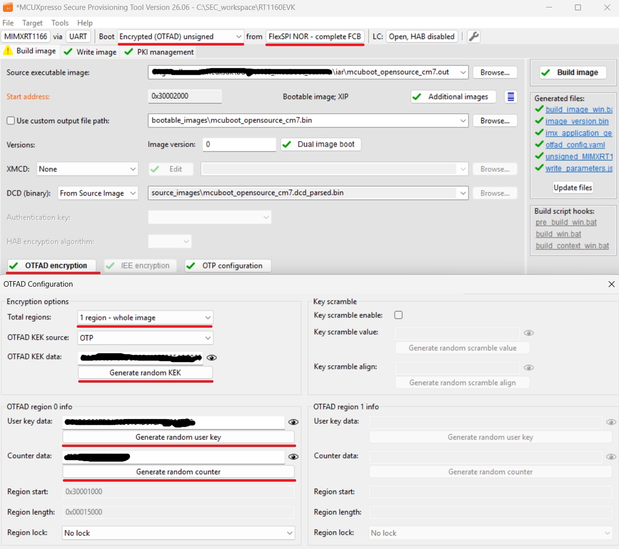This screenshot has height=549, width=619.
Task: Open the Help menu
Action: [85, 23]
